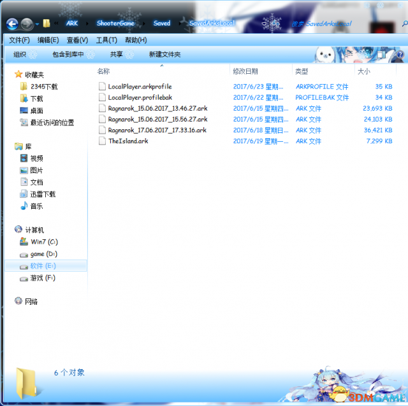Open 包含到库中 dropdown
Viewport: 408px width, 406px height.
coord(74,55)
